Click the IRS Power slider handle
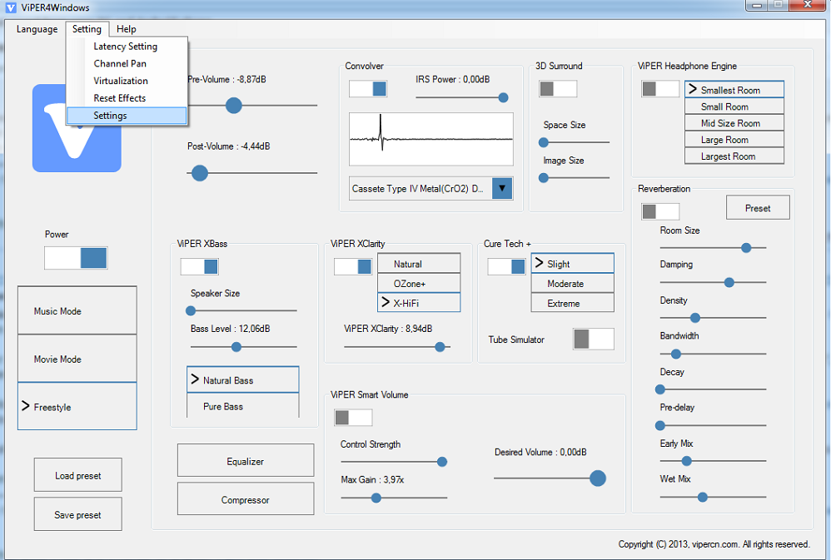This screenshot has width=831, height=560. [x=504, y=97]
